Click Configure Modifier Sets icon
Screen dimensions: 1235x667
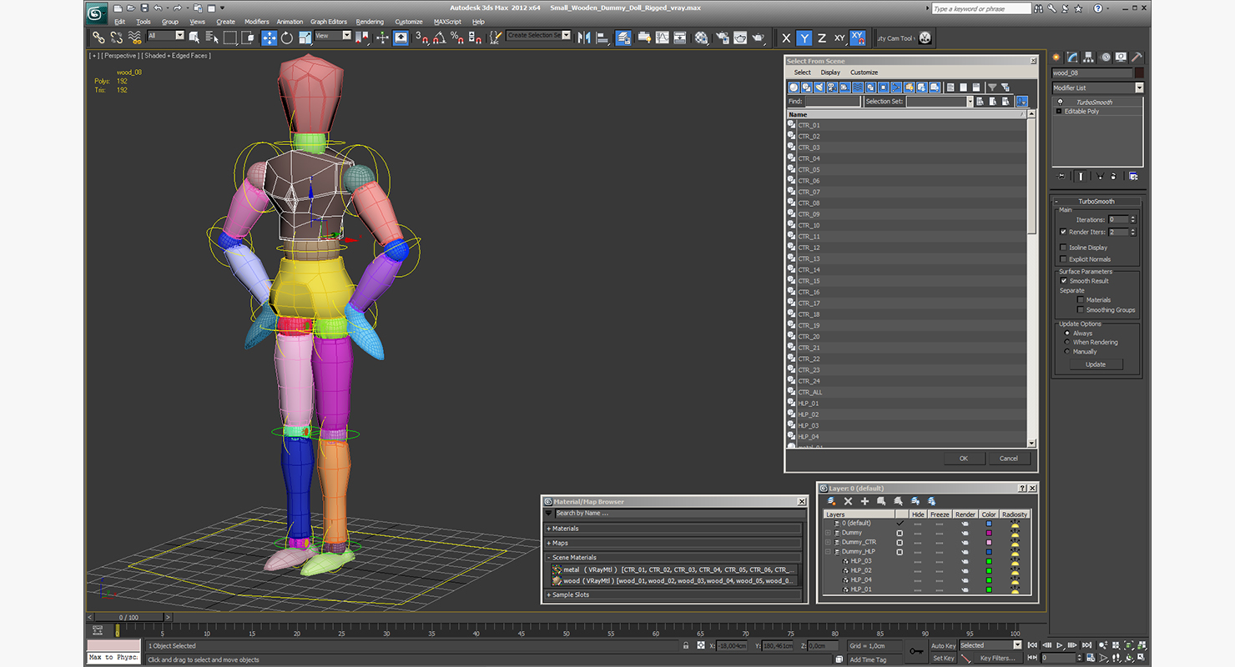(x=1133, y=176)
